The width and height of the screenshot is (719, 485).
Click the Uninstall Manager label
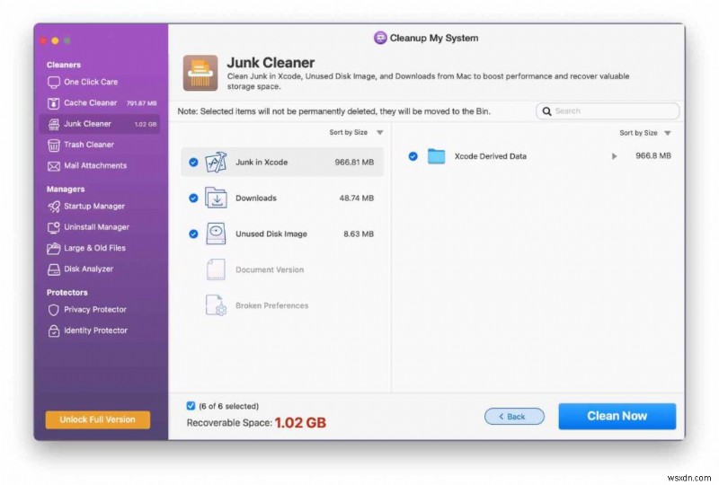click(x=97, y=227)
